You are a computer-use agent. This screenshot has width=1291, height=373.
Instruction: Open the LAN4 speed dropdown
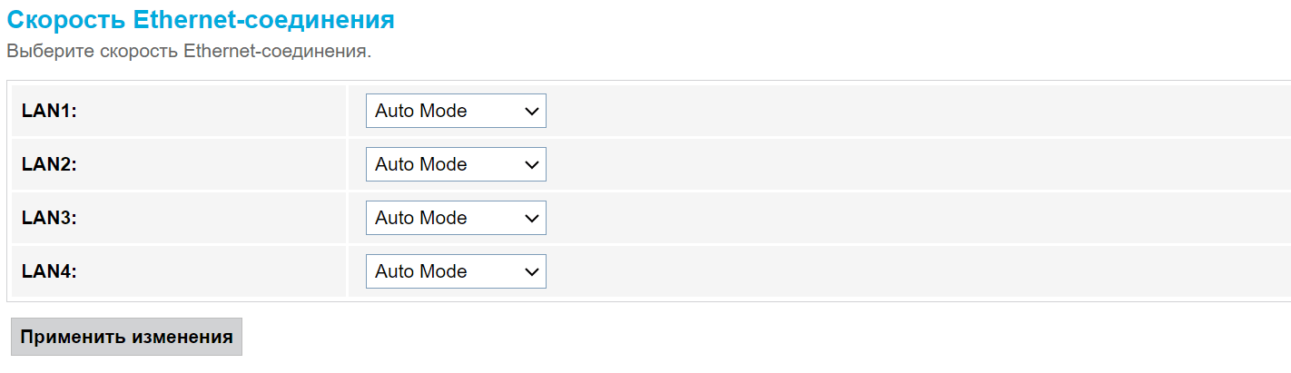pos(456,271)
